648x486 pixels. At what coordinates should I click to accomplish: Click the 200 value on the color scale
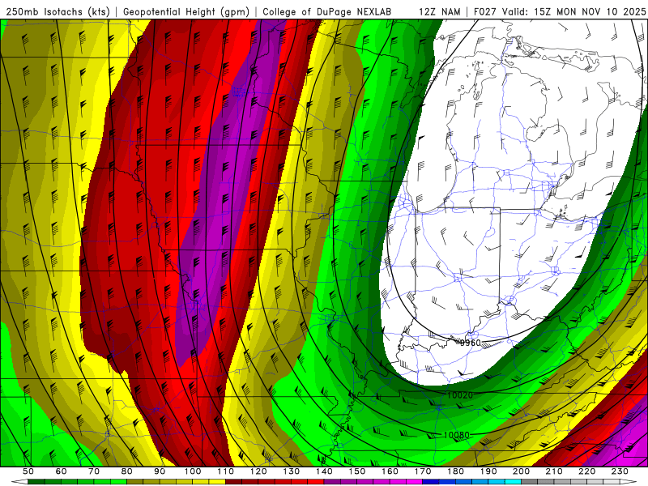[x=521, y=471]
